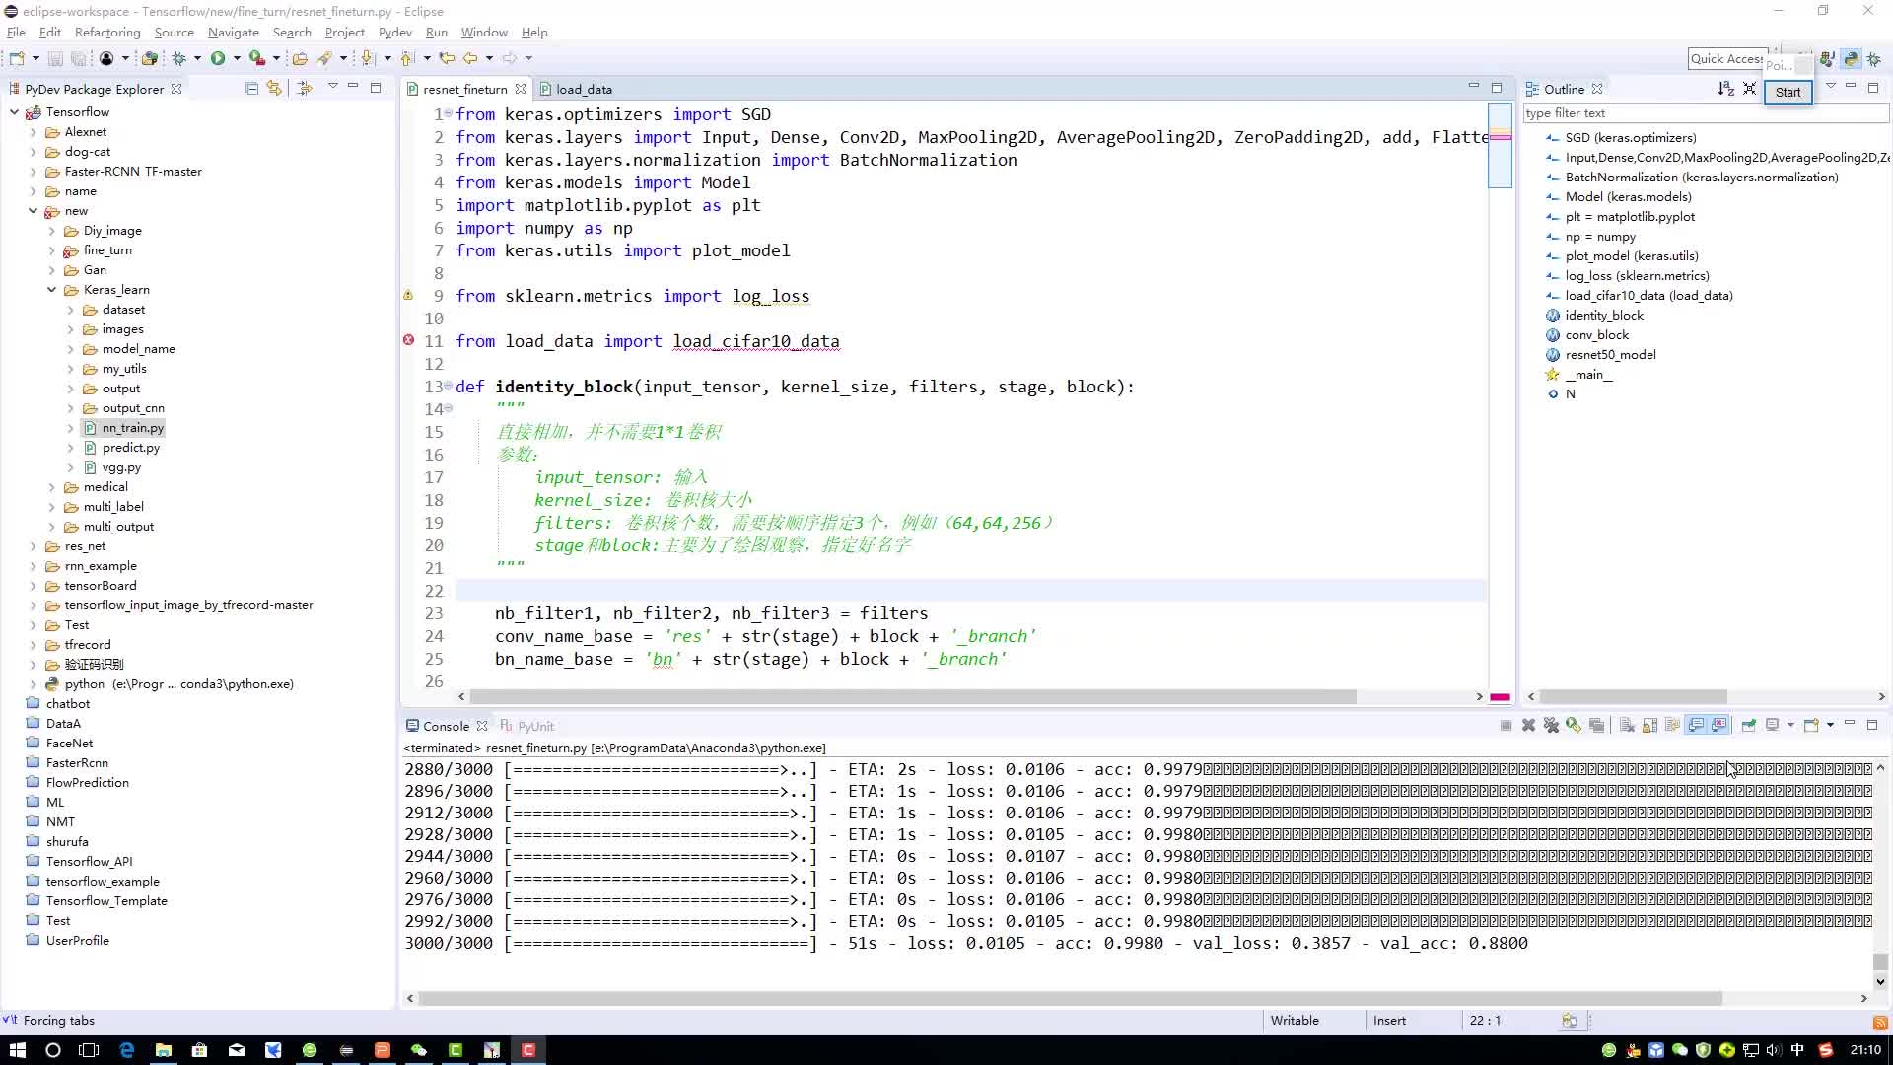The width and height of the screenshot is (1893, 1065).
Task: Collapse the Tensorflow project tree
Action: 14,112
